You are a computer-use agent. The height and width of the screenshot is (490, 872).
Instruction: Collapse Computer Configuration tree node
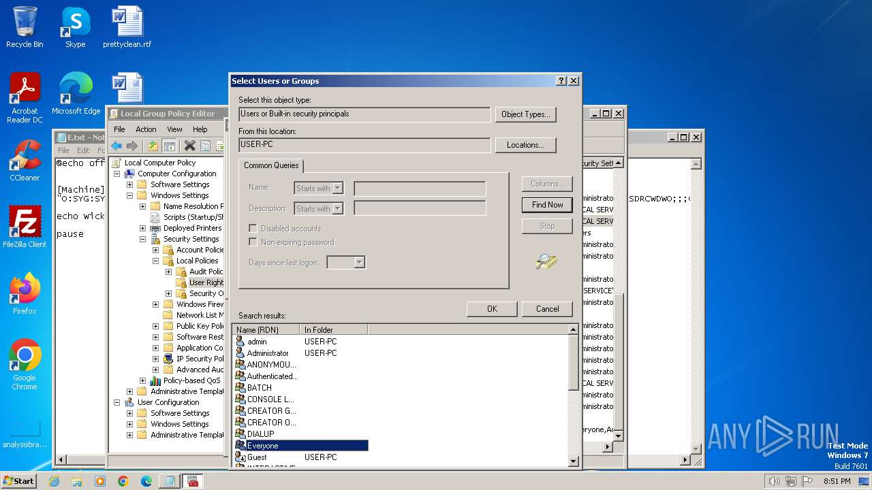pos(116,174)
